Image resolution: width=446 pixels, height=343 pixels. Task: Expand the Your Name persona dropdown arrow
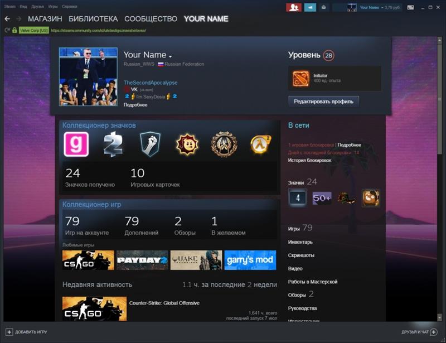click(171, 56)
